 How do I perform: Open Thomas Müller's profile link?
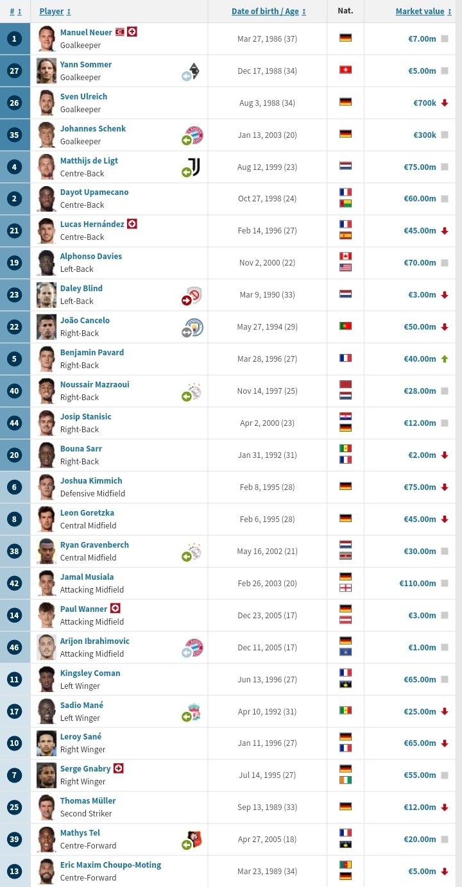click(x=88, y=800)
